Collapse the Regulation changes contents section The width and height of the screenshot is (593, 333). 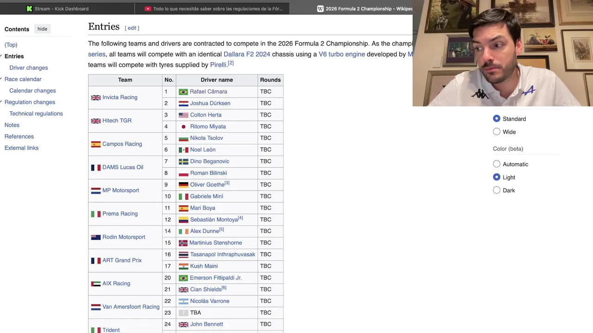(x=1, y=102)
